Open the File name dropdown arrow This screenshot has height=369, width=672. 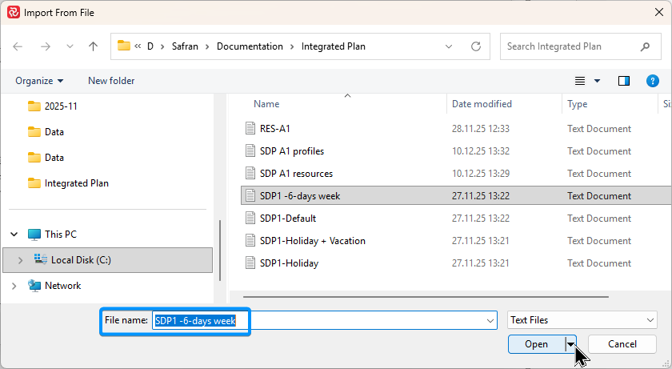(x=490, y=320)
